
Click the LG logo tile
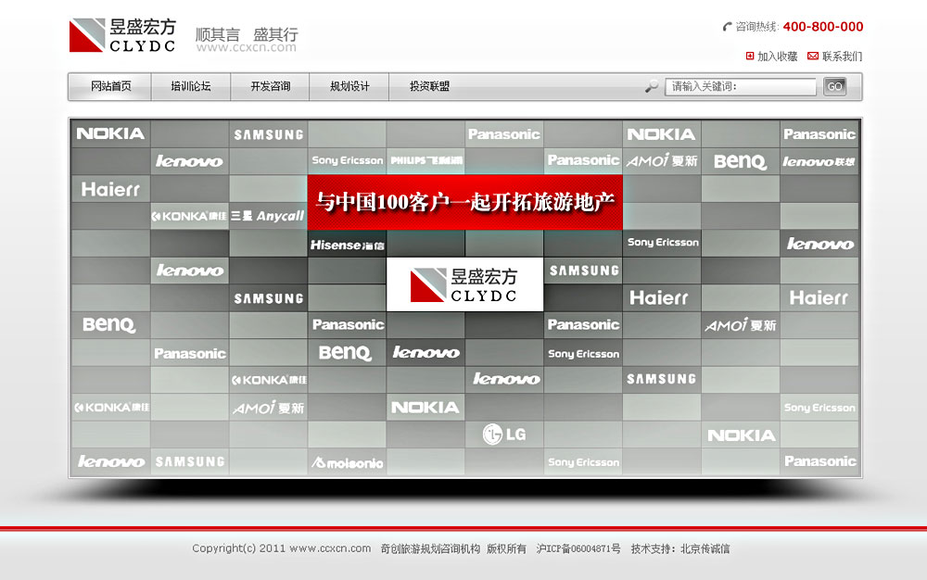pyautogui.click(x=504, y=434)
